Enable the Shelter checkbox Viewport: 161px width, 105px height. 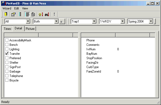[x=7, y=62]
